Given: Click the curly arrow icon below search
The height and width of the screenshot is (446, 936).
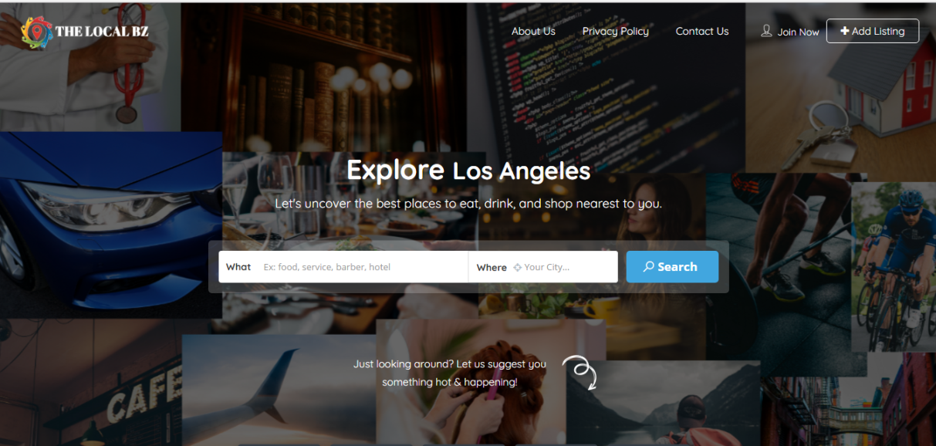Looking at the screenshot, I should pyautogui.click(x=580, y=372).
